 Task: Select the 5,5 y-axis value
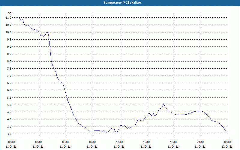pyautogui.click(x=9, y=98)
